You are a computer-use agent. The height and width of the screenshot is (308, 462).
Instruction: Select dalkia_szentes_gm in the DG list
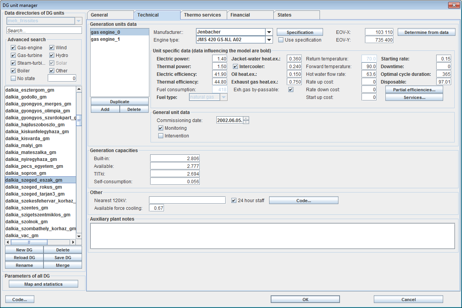(x=40, y=208)
